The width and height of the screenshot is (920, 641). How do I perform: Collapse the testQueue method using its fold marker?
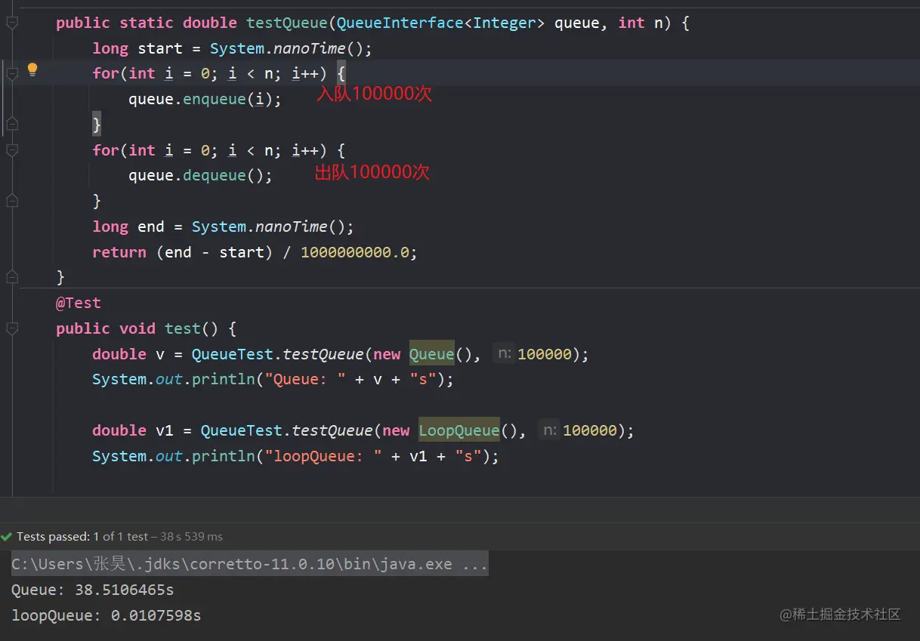[x=11, y=23]
